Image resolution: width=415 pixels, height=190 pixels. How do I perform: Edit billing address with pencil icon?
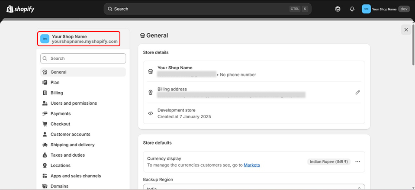pyautogui.click(x=357, y=92)
